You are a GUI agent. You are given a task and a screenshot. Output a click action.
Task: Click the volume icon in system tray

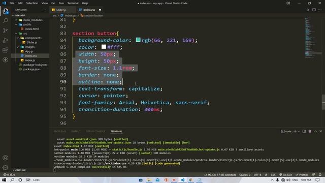[288, 180]
